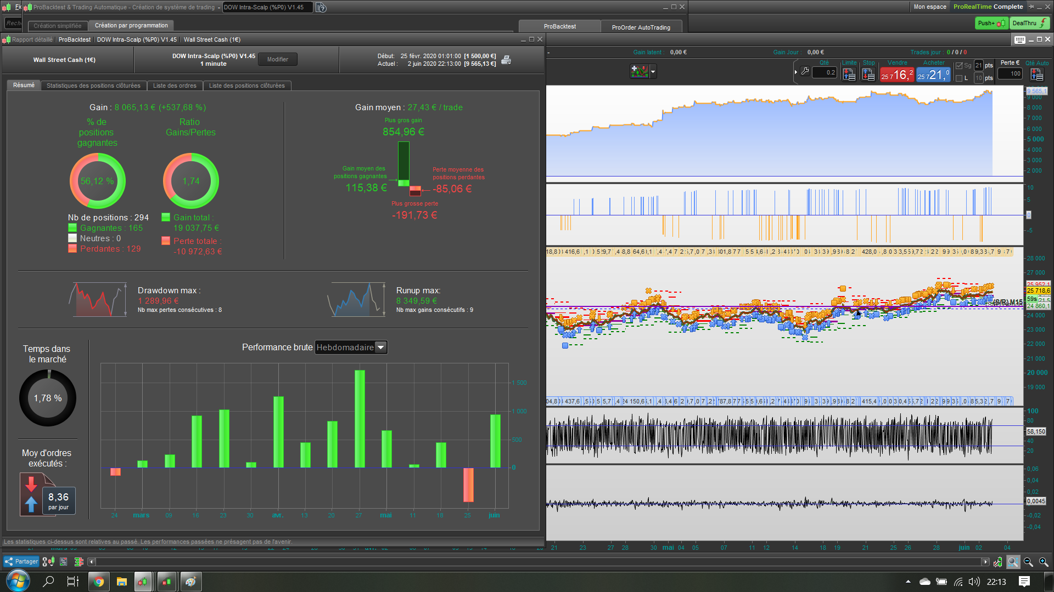Click the printer icon in report header
Screen dimensions: 1054x592
pos(506,60)
